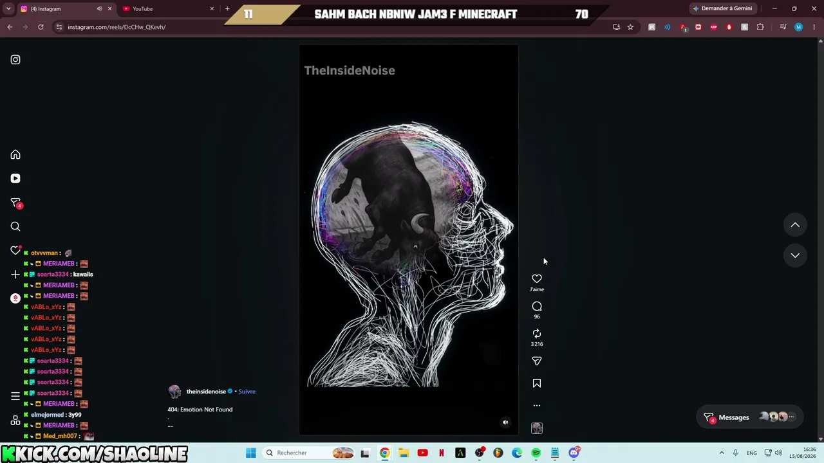Open the Chrome tab search dropdown
Viewport: 824px width, 463px height.
pyautogui.click(x=8, y=9)
